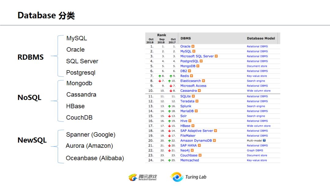
Task: Click the plus icon next to Couchbase
Action: [x=200, y=155]
